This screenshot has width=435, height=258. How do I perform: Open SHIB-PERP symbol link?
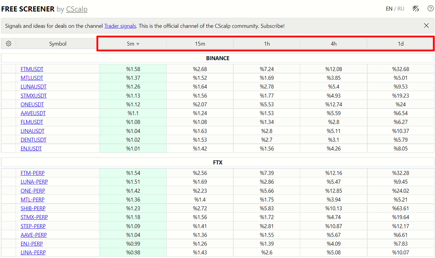[x=33, y=208]
